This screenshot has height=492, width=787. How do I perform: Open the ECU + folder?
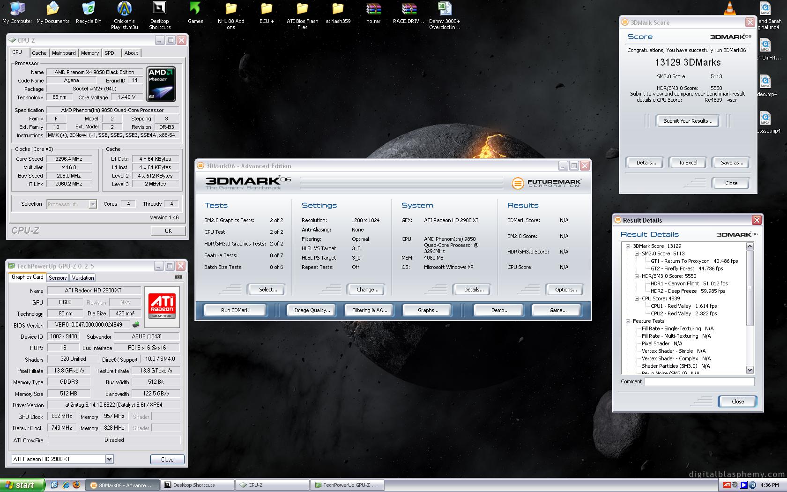click(267, 13)
